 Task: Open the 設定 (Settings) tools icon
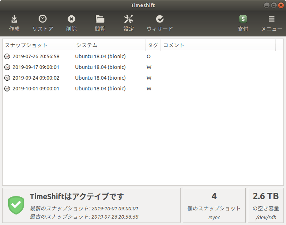point(129,19)
